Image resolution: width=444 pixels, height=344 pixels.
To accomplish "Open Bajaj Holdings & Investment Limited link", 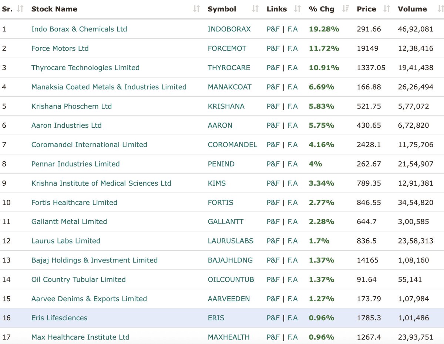I will [94, 260].
